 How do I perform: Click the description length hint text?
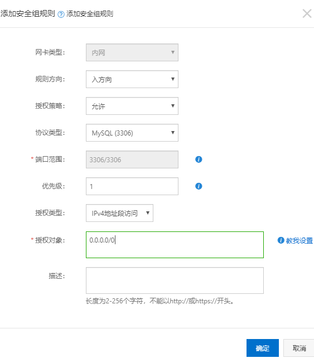160,301
